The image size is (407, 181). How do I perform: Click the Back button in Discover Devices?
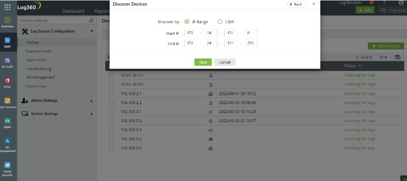296,4
